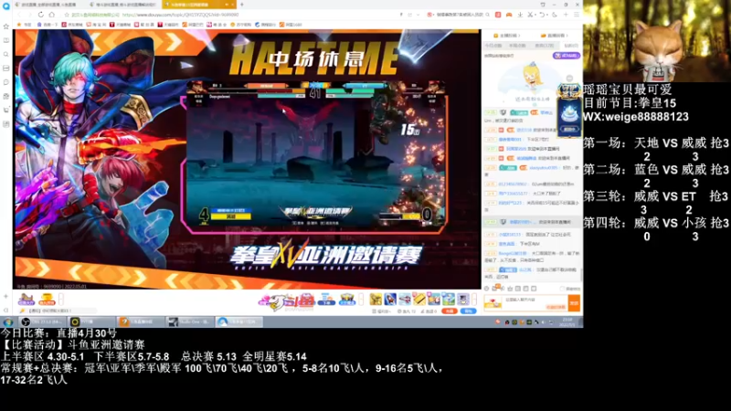
Task: Click the magnifier icon in left sidebar
Action: 6,55
